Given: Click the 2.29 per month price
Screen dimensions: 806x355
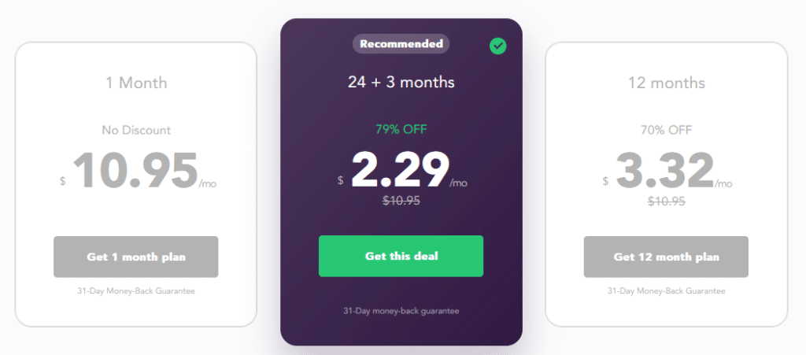Looking at the screenshot, I should pyautogui.click(x=400, y=170).
